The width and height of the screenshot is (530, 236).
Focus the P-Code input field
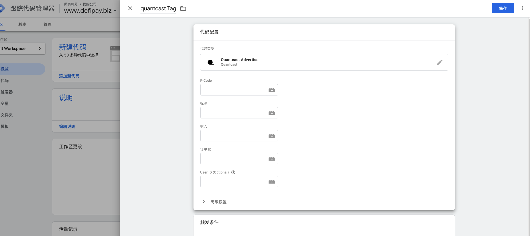tap(233, 90)
